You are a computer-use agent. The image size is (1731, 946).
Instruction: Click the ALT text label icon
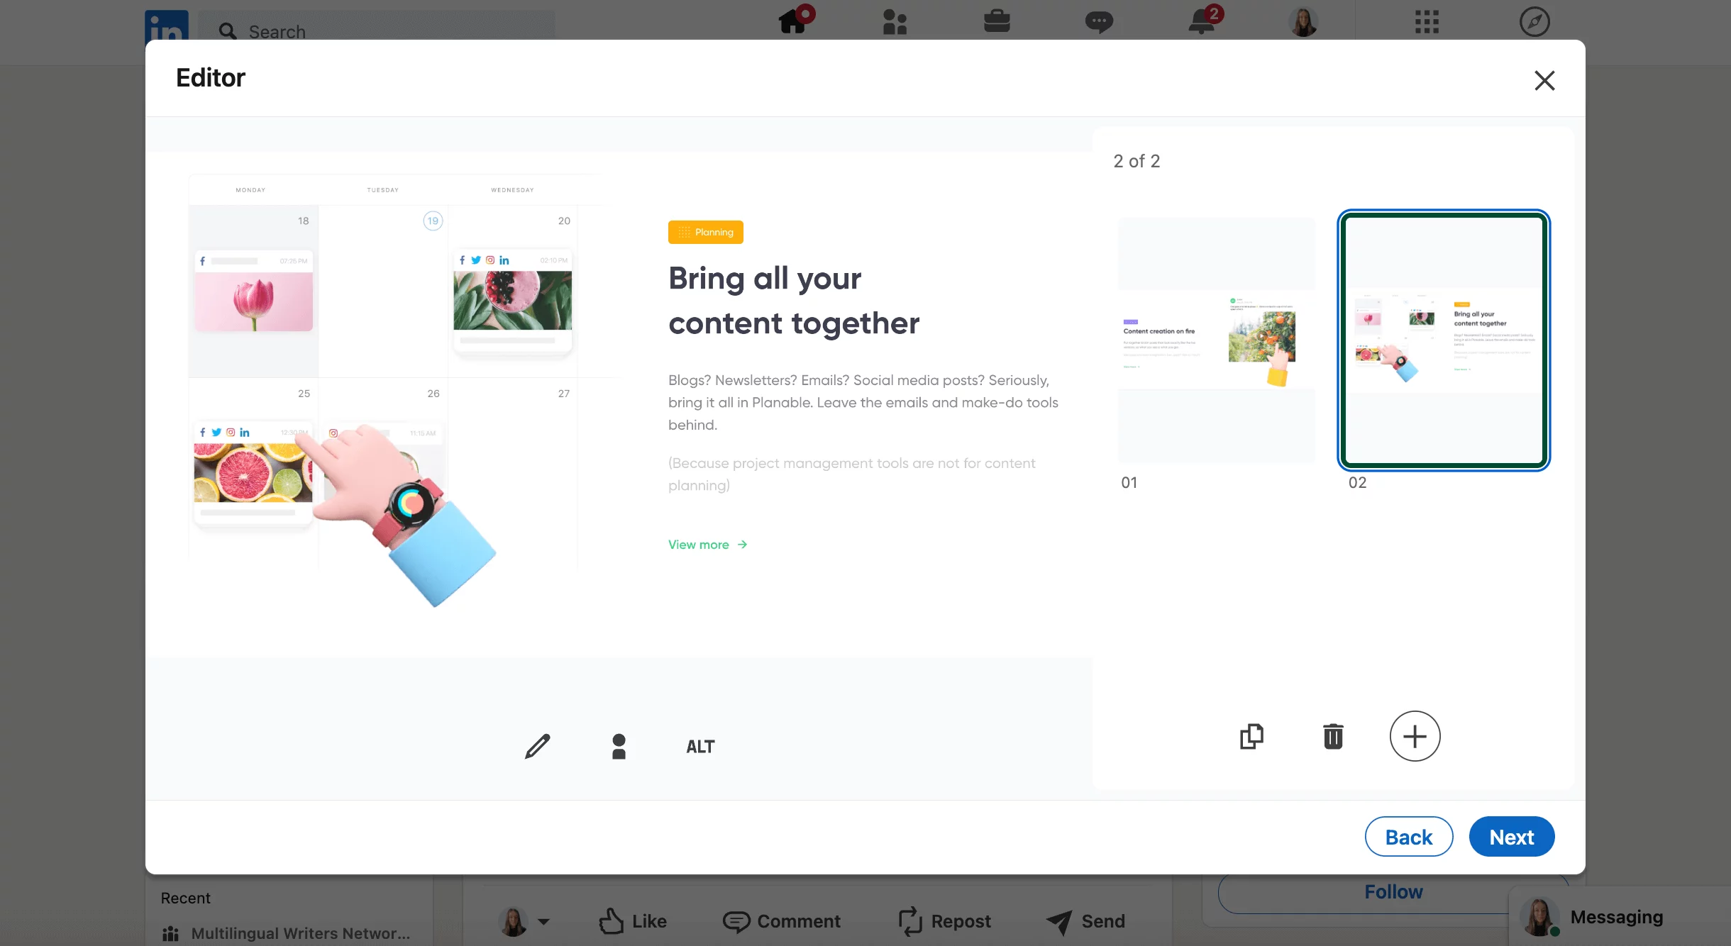700,745
